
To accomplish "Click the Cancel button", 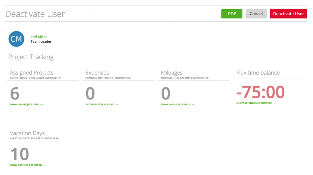I will [x=256, y=14].
